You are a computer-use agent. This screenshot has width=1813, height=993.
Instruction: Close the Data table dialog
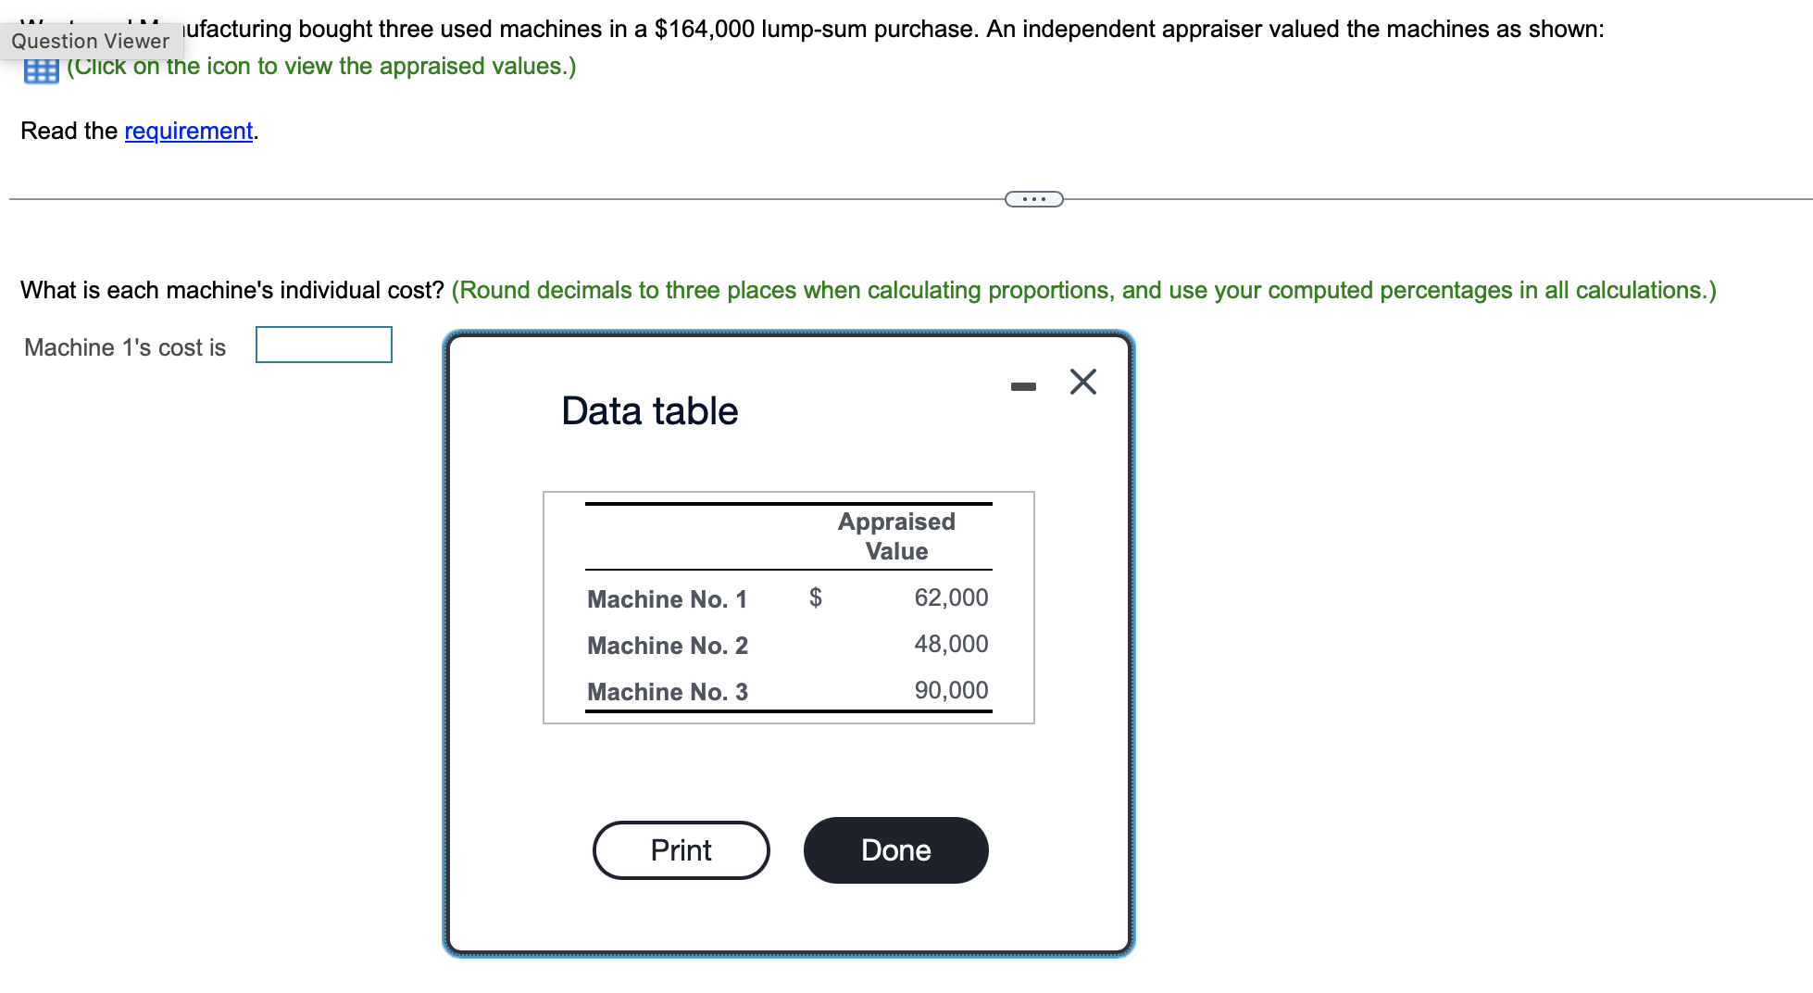click(x=1082, y=382)
